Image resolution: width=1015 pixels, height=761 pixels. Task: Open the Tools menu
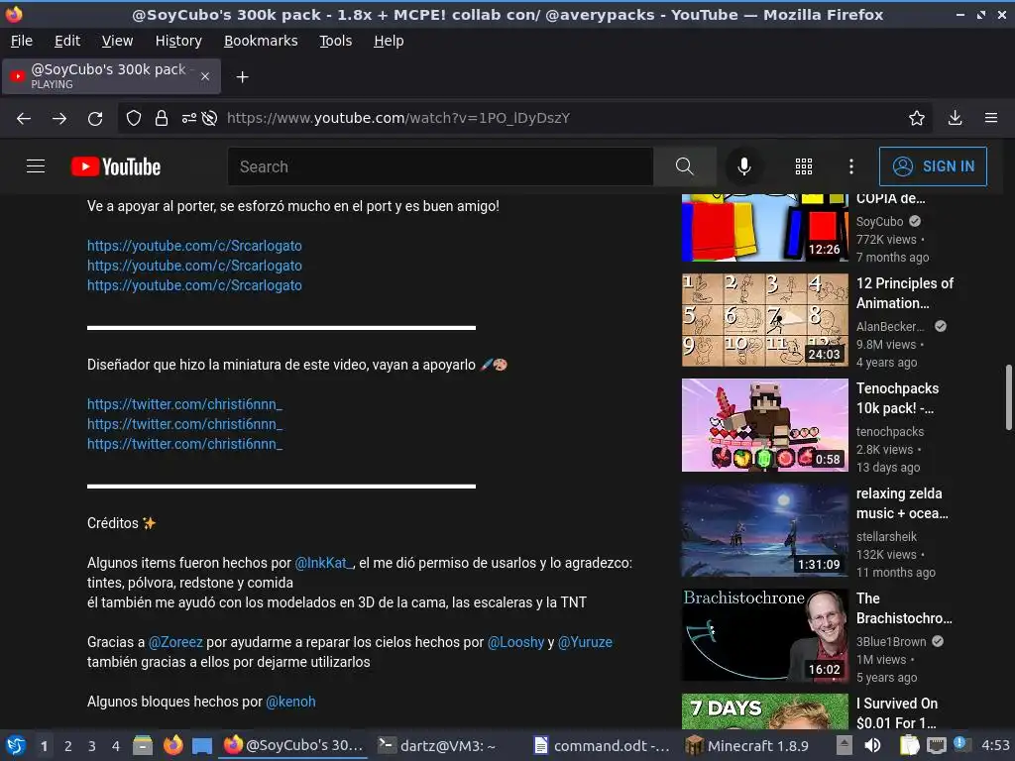click(x=335, y=41)
